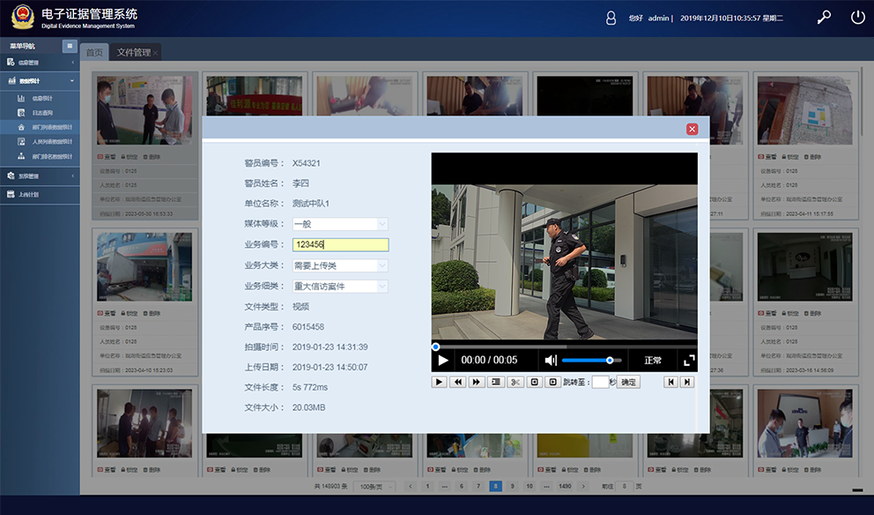Click the previous page arrow
Image resolution: width=874 pixels, height=515 pixels.
tap(411, 487)
